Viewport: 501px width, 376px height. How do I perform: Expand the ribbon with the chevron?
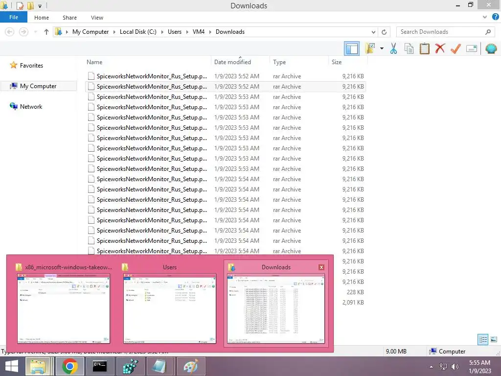[485, 17]
